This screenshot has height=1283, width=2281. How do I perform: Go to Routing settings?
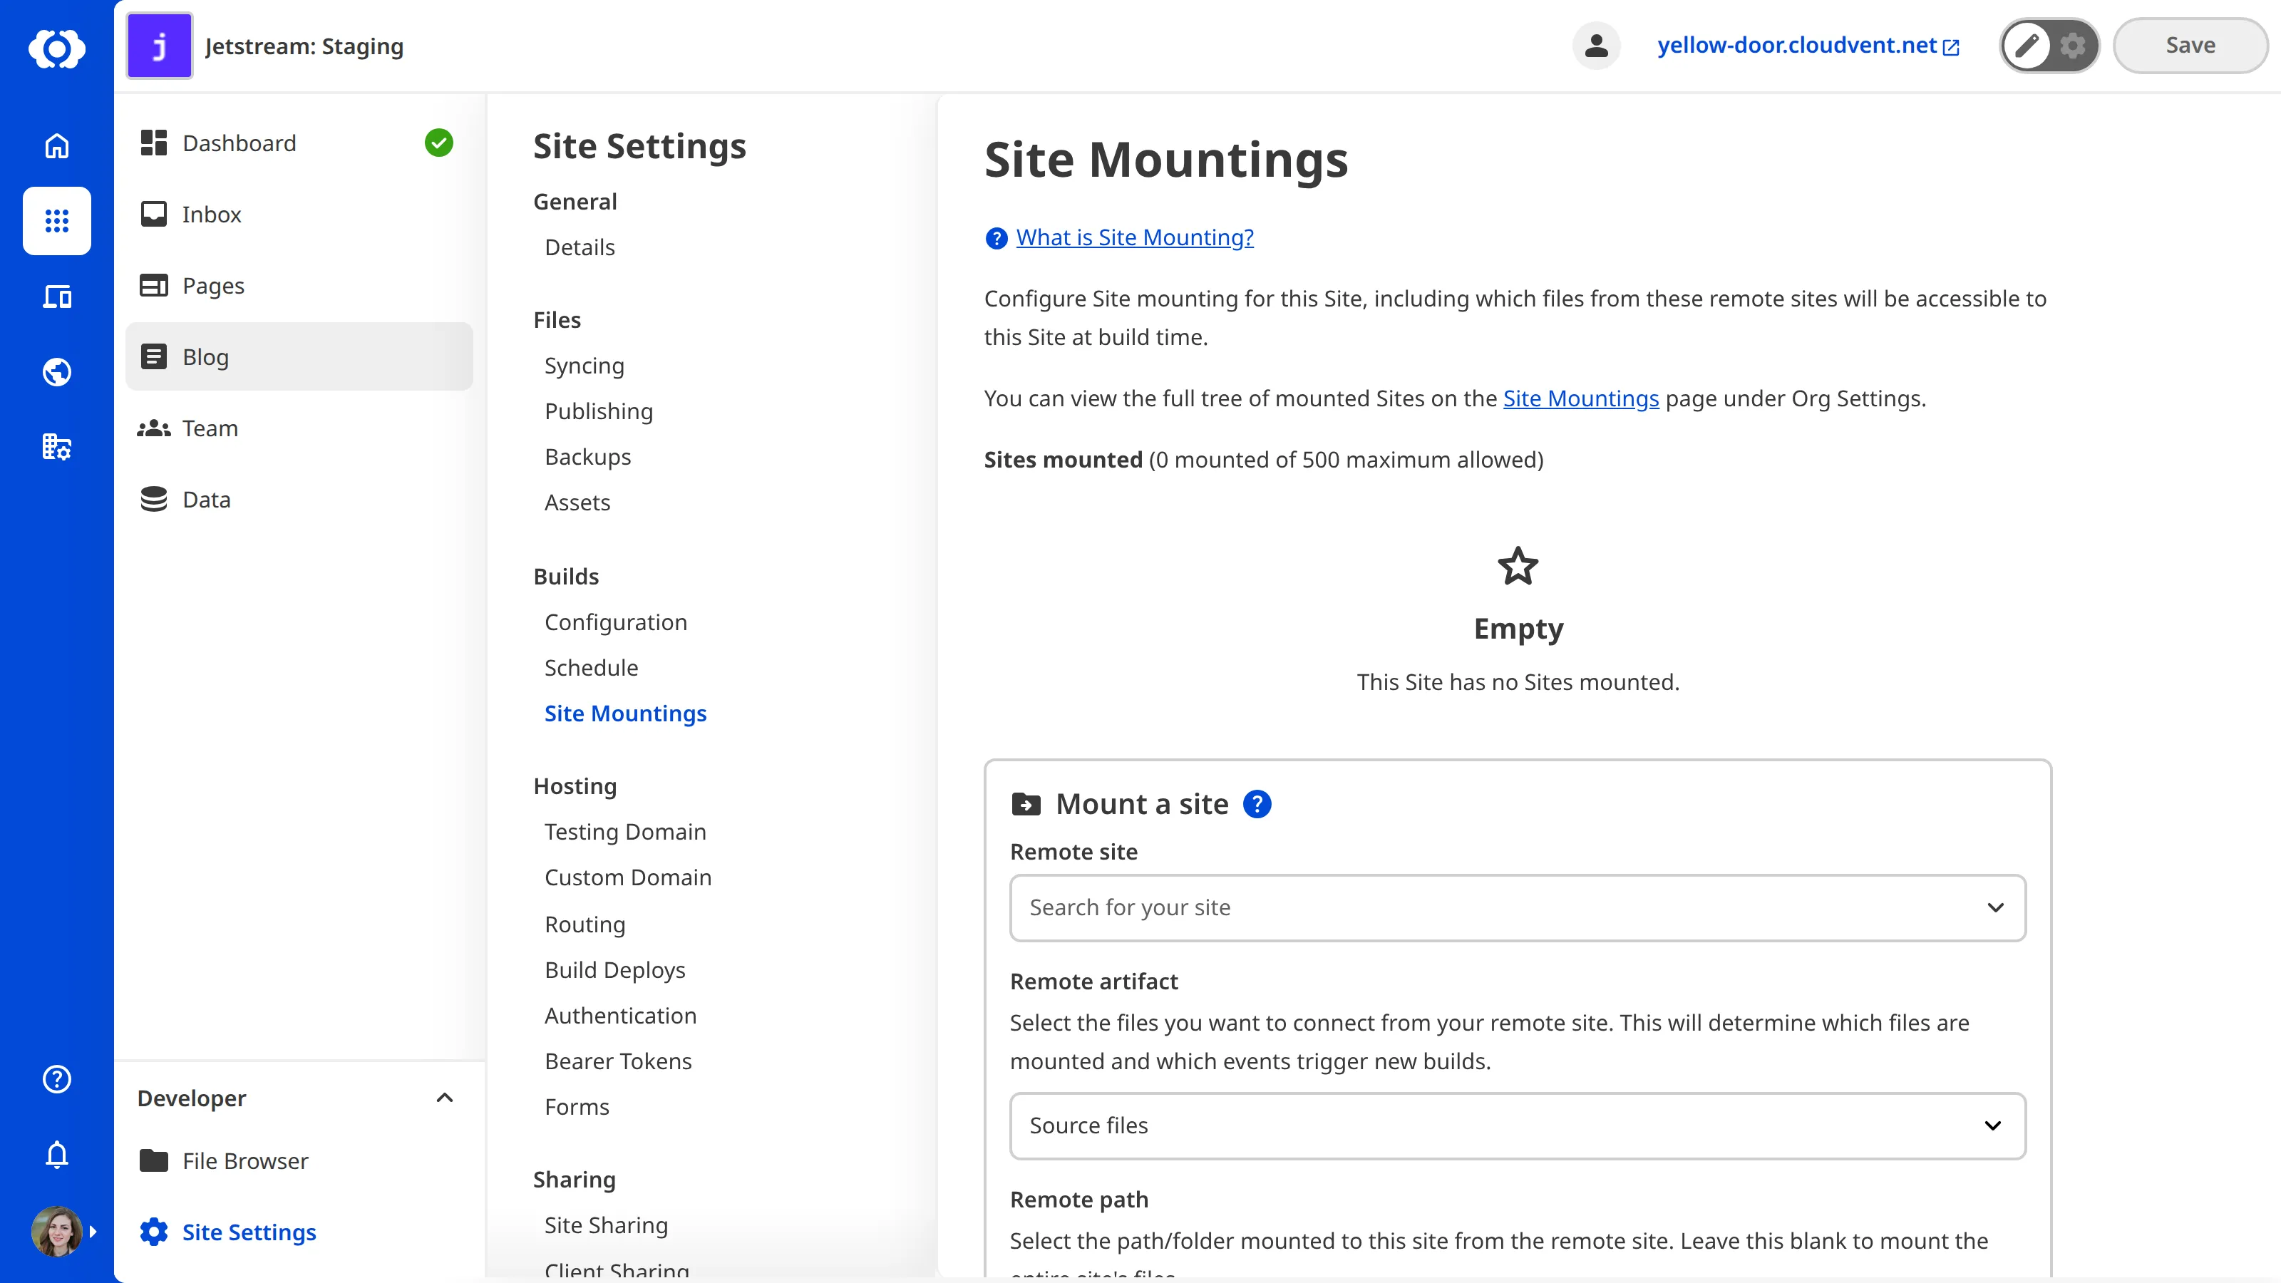[585, 924]
